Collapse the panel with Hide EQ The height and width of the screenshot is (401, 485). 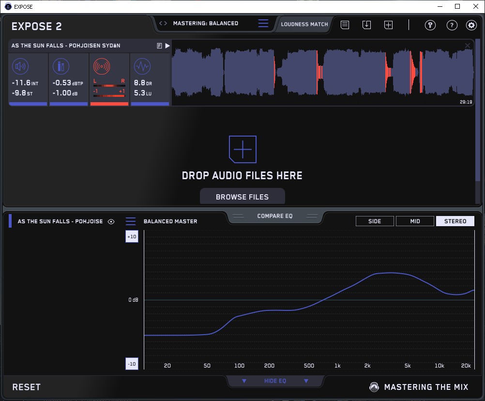[275, 381]
